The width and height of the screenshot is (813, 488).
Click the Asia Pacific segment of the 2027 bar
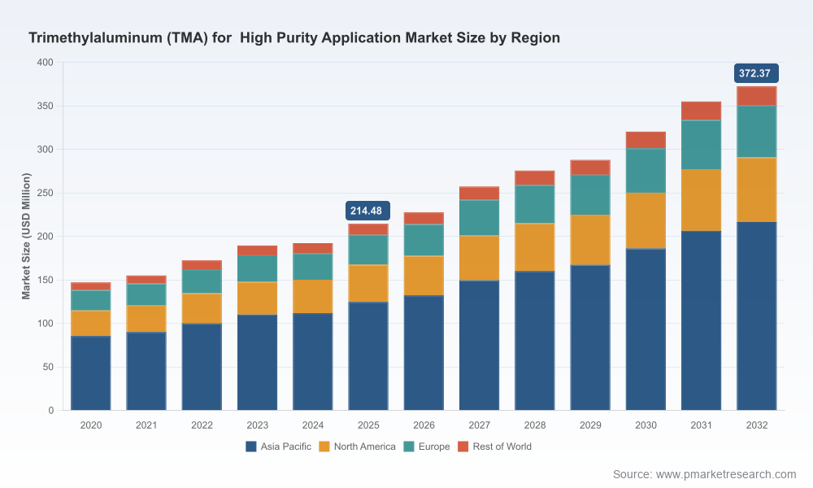[479, 346]
